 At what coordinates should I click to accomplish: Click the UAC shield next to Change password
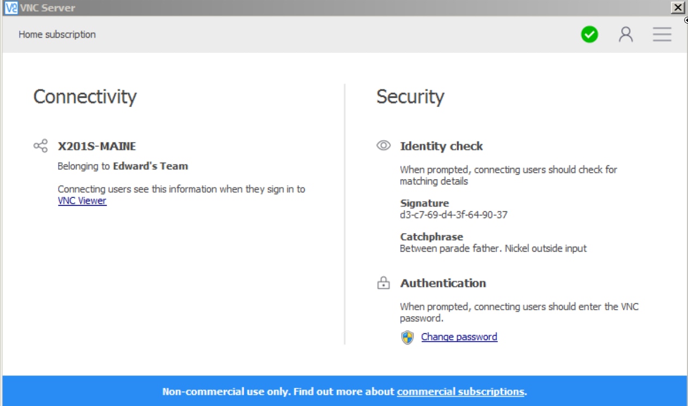[407, 336]
